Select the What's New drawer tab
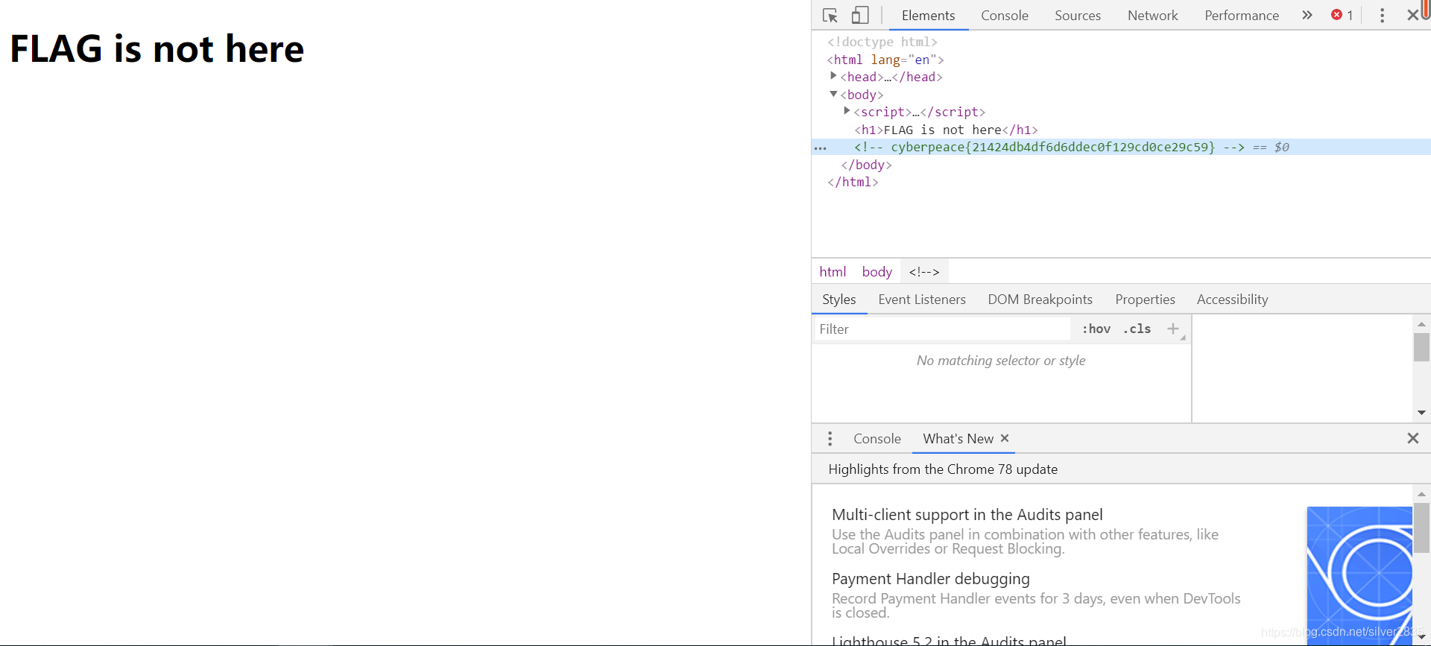Image resolution: width=1431 pixels, height=646 pixels. [x=958, y=439]
